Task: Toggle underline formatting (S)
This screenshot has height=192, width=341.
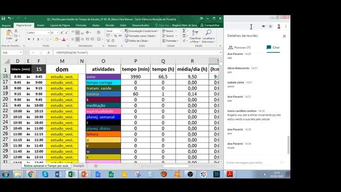Action: pos(38,39)
